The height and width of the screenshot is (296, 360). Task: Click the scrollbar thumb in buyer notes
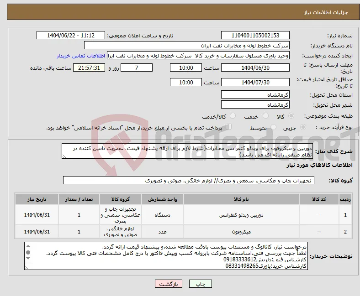pos(28,252)
